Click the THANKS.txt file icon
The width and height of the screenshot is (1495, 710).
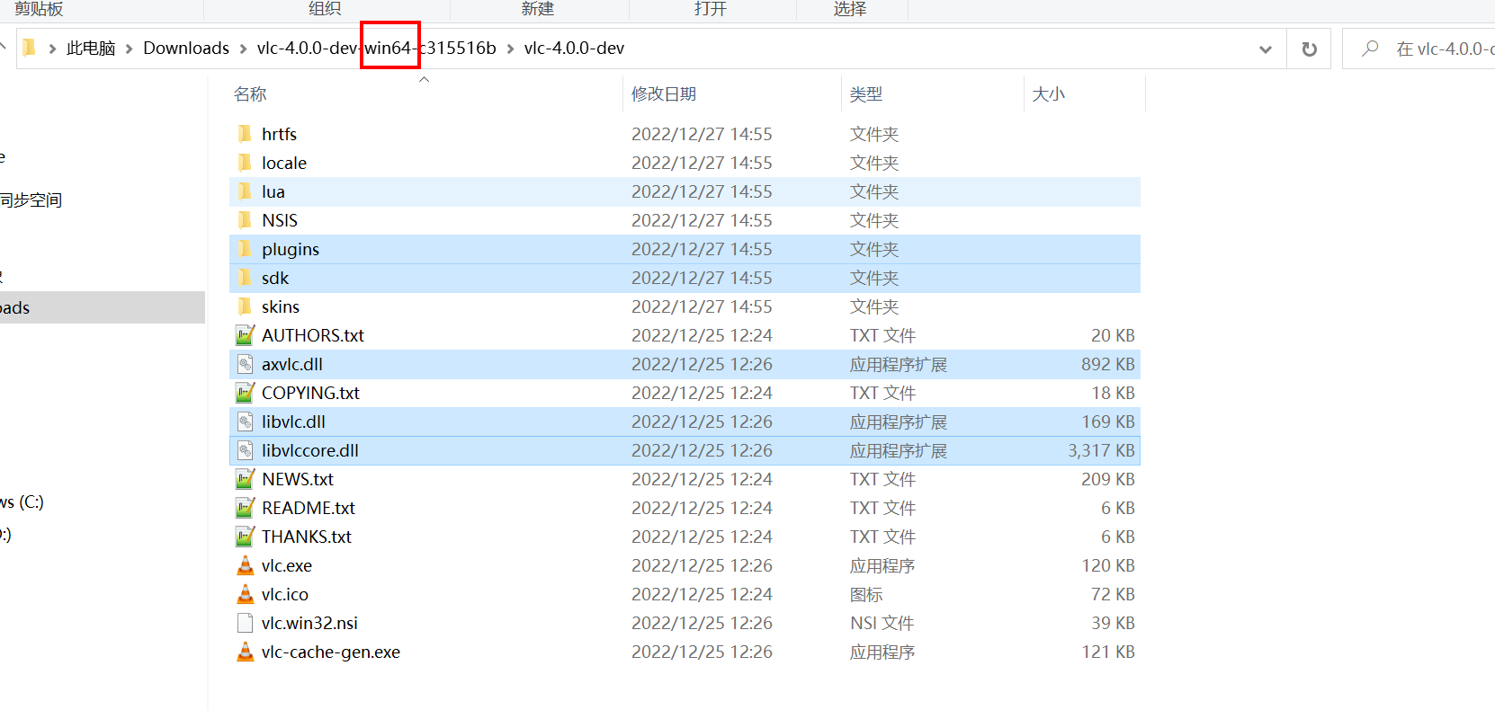245,537
